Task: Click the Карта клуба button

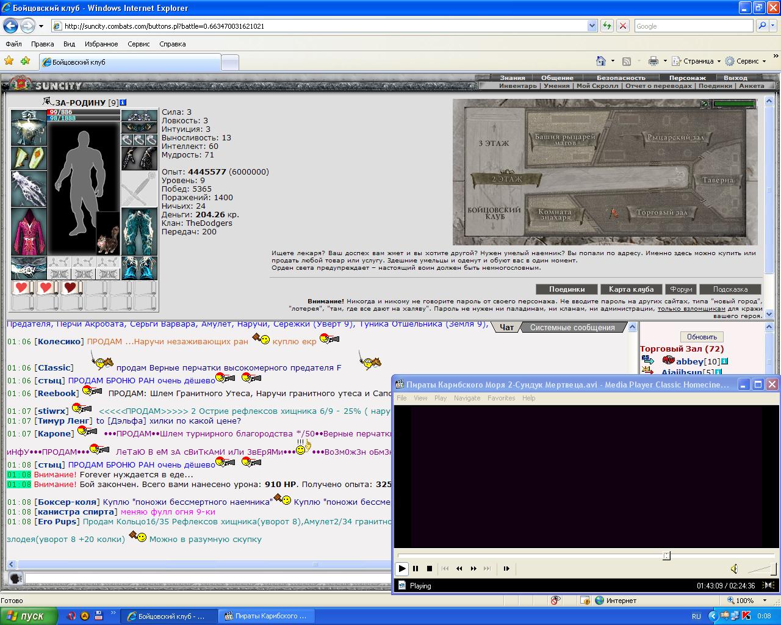Action: (631, 289)
